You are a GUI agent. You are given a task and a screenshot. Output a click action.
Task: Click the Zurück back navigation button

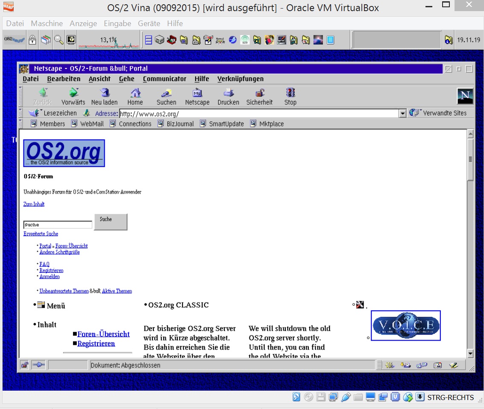click(43, 97)
